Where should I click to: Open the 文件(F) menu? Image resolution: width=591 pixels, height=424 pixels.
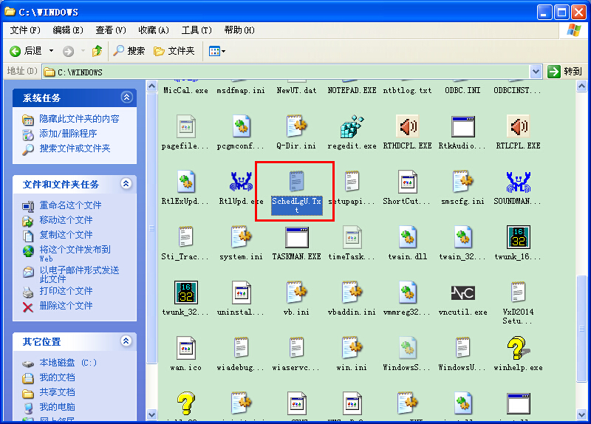pyautogui.click(x=25, y=30)
